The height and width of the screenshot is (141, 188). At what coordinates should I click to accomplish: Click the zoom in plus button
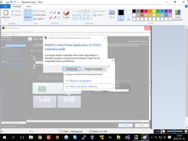[x=186, y=131]
